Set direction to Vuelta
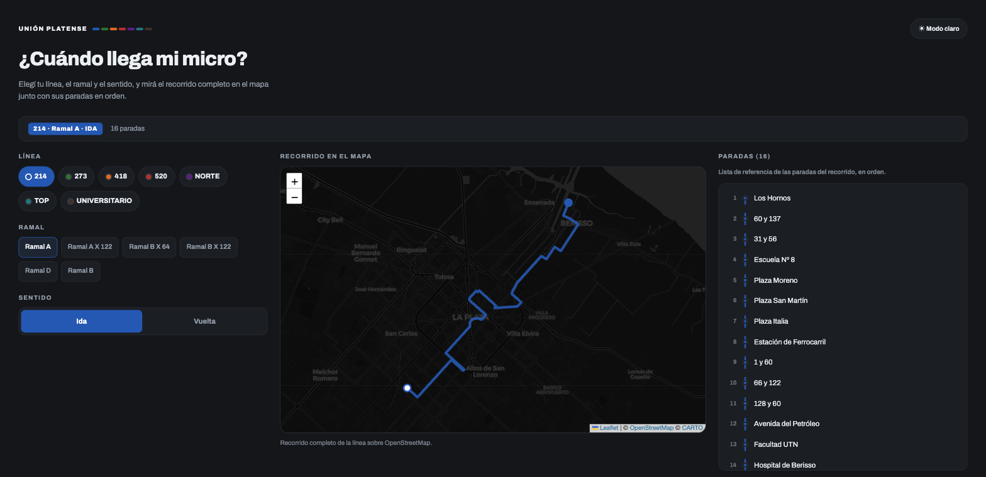 click(x=204, y=321)
